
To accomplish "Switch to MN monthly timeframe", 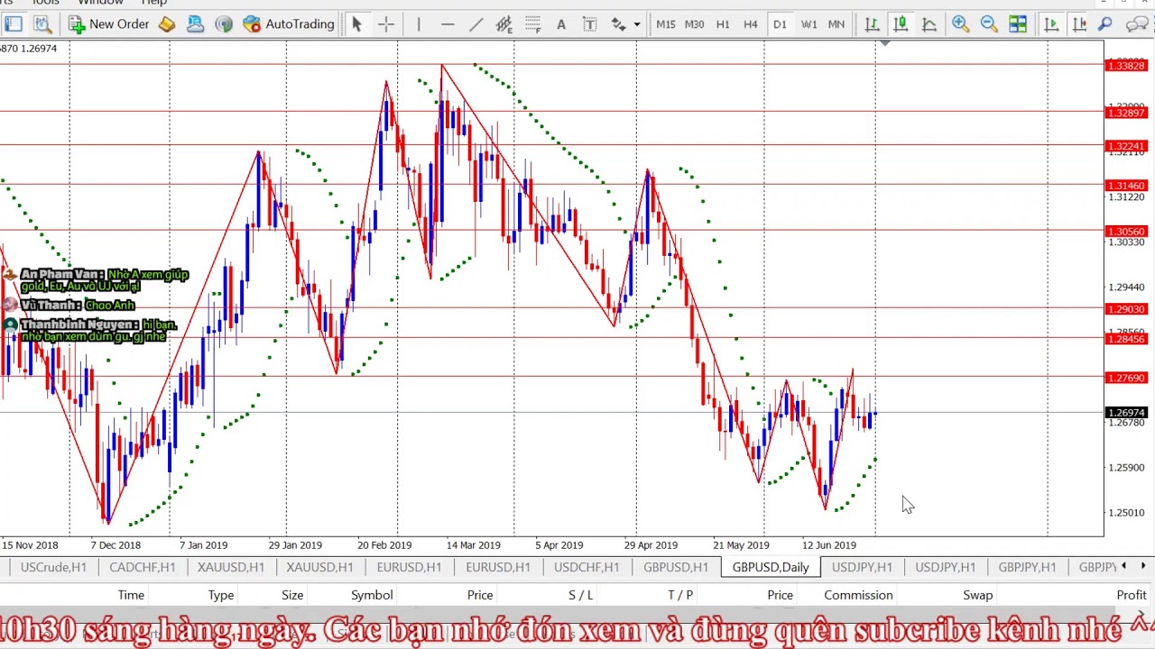I will (x=836, y=24).
